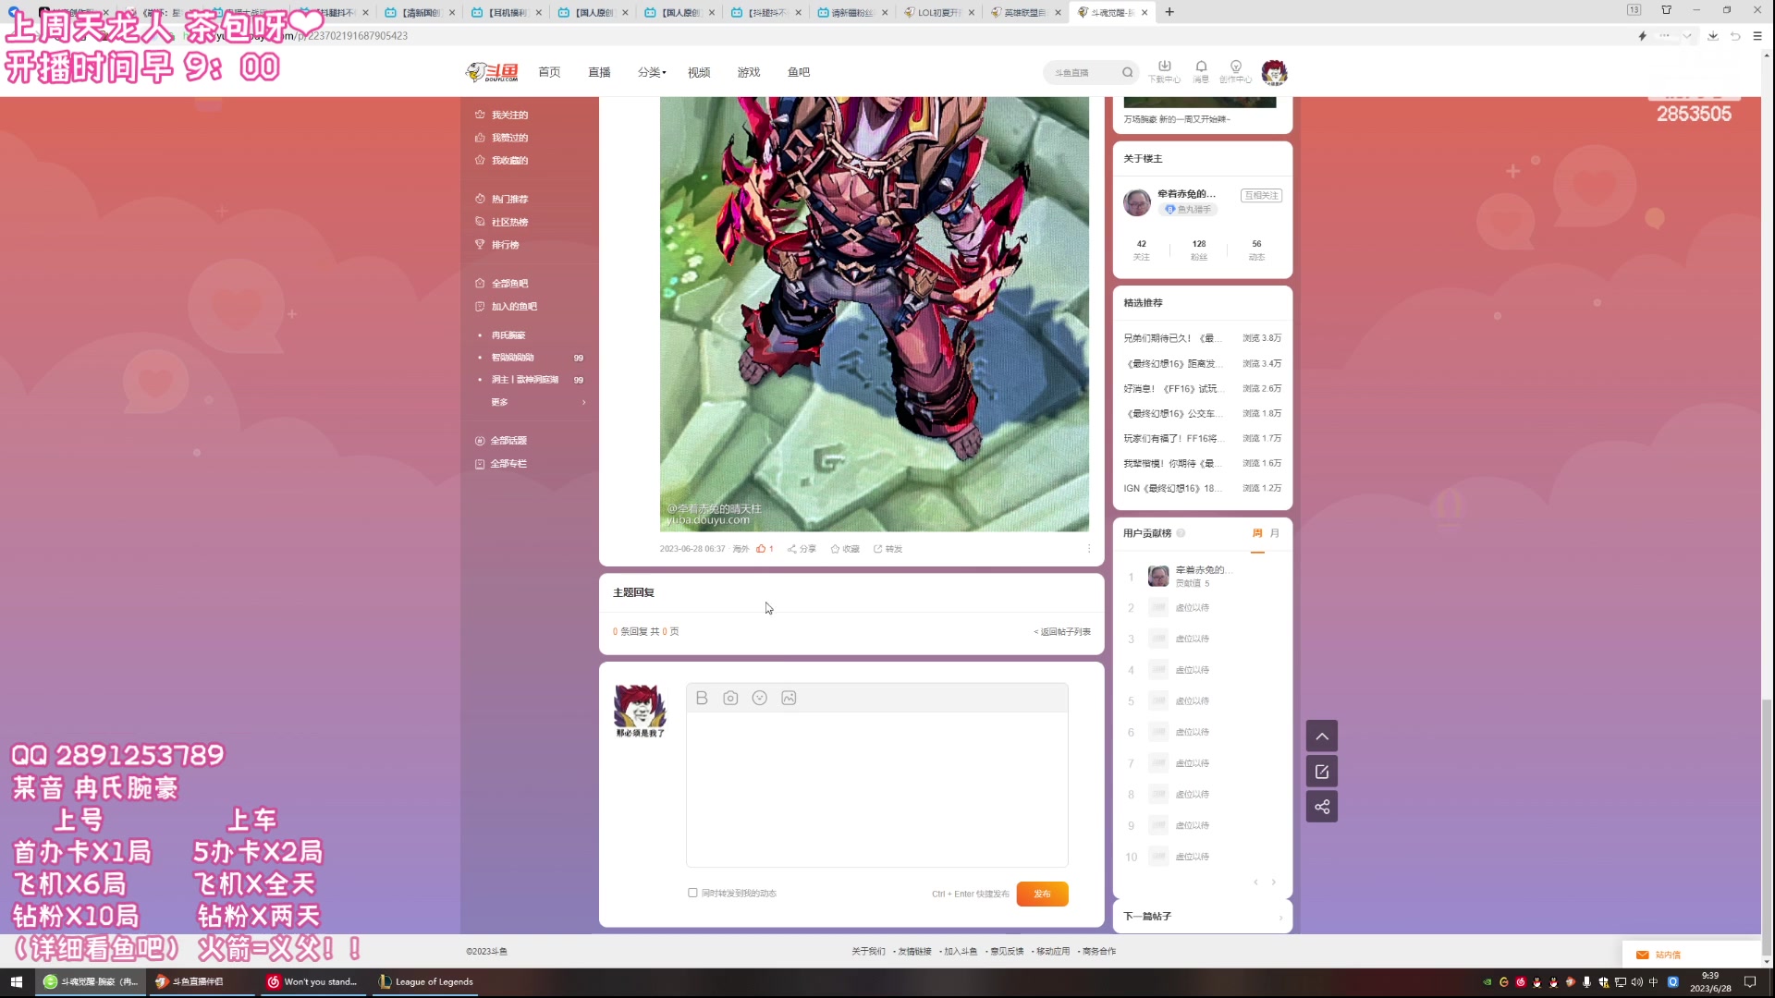
Task: Check 同时转发到我的动态 checkbox
Action: click(692, 893)
